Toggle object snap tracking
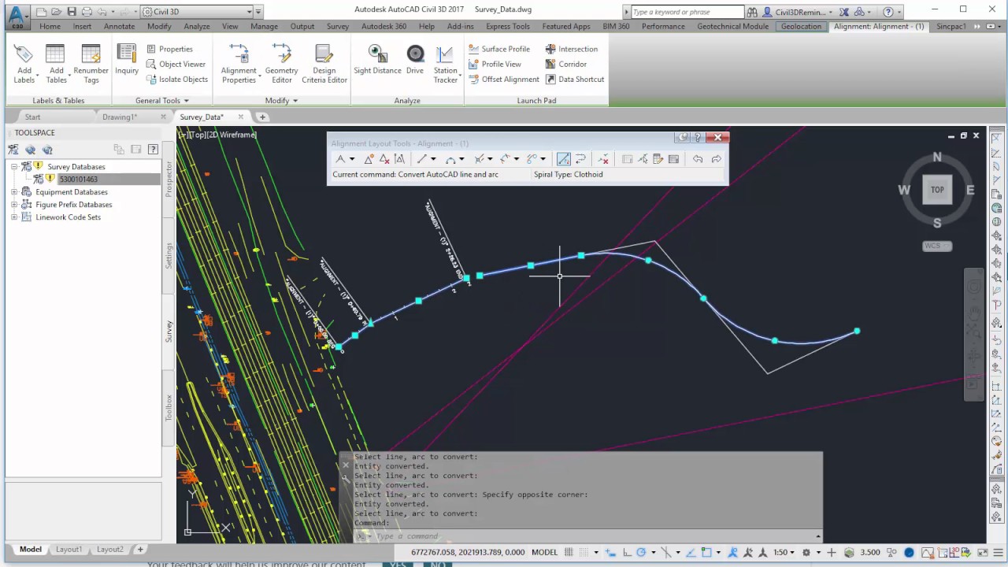Viewport: 1008px width, 567px height. 691,552
